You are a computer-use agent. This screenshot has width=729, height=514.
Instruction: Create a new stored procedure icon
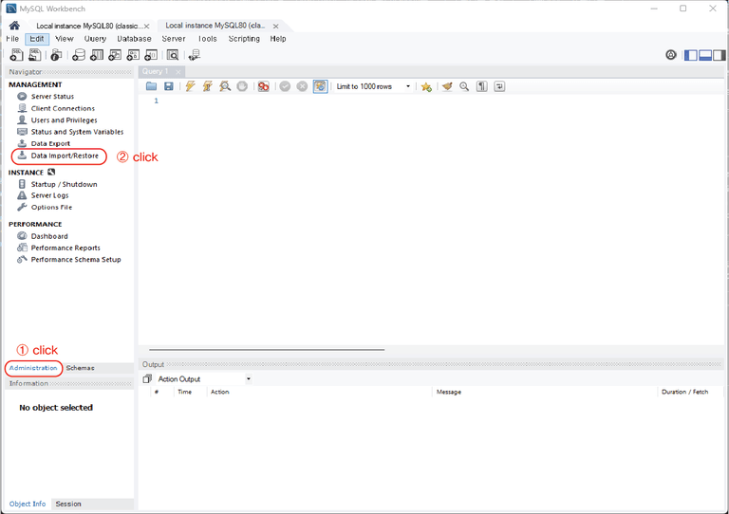click(133, 55)
